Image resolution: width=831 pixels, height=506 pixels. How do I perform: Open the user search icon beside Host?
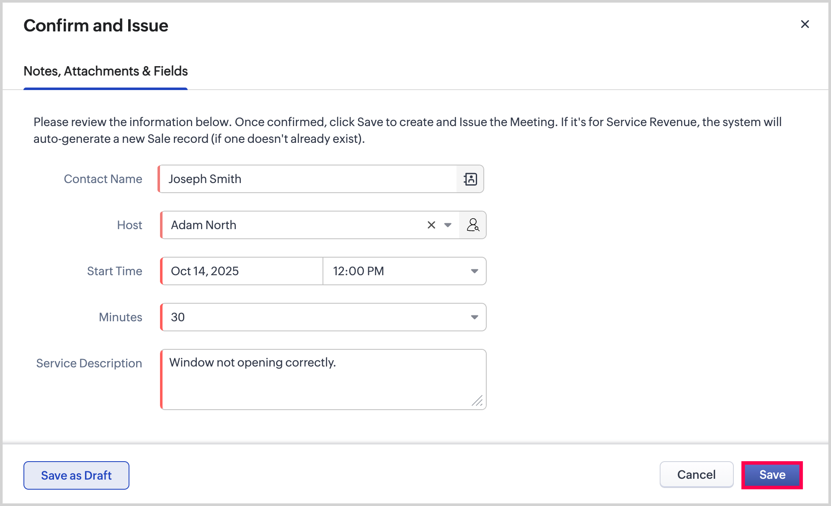tap(472, 225)
